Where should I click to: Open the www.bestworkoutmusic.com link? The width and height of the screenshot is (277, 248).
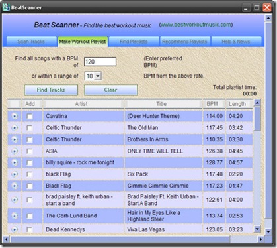pos(196,25)
